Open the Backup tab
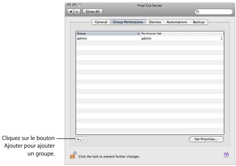 point(199,22)
